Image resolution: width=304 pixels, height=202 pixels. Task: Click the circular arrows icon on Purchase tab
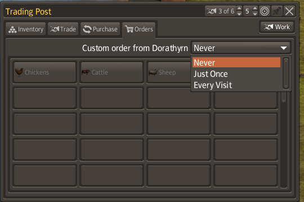click(x=87, y=29)
